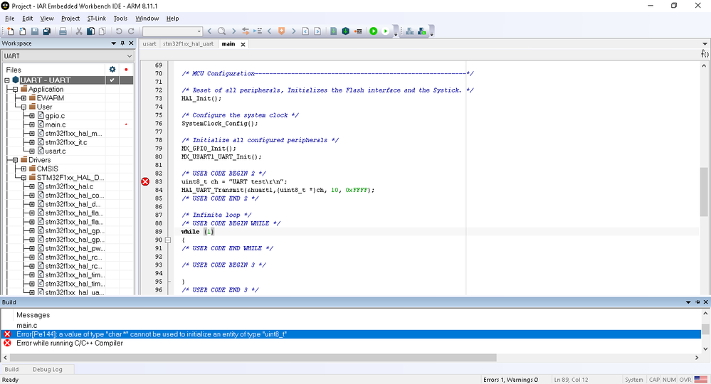Open the ST-Link menu
The image size is (711, 384).
(97, 18)
